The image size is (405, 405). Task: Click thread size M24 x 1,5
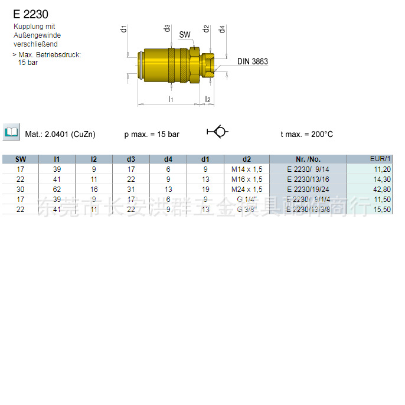click(x=247, y=190)
